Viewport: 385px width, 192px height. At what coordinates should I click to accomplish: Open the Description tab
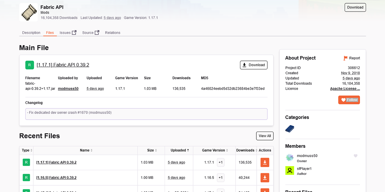(31, 33)
